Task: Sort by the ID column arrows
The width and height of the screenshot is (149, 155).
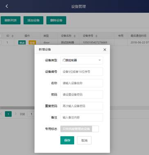Action: (12, 36)
